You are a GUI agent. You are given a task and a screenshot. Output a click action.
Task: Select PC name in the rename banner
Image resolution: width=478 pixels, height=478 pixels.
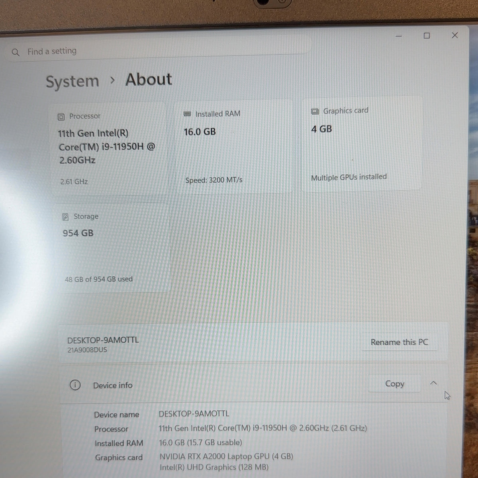click(x=103, y=340)
